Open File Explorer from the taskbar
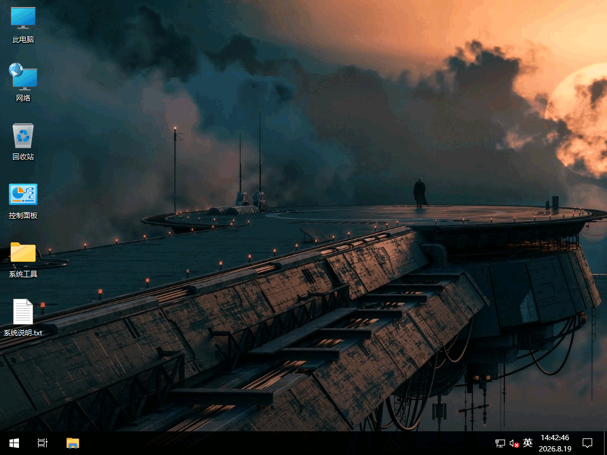Image resolution: width=607 pixels, height=455 pixels. click(72, 443)
